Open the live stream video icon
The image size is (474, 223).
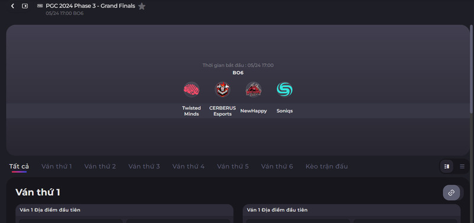point(25,6)
